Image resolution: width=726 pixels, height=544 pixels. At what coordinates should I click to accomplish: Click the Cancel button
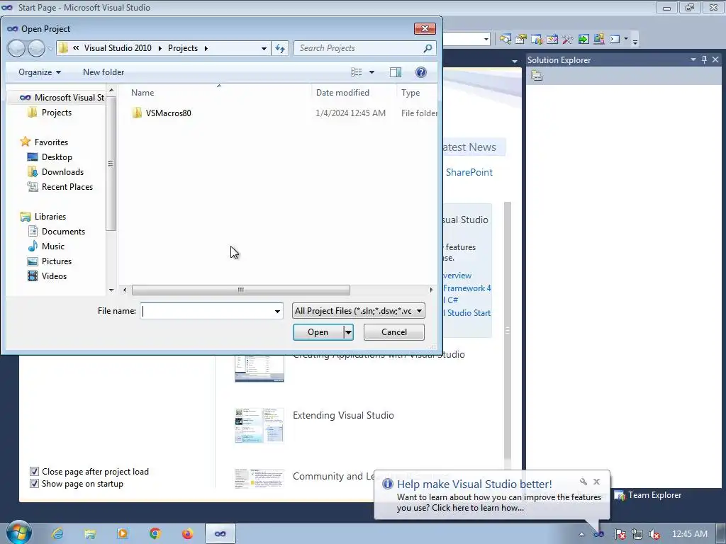click(394, 332)
